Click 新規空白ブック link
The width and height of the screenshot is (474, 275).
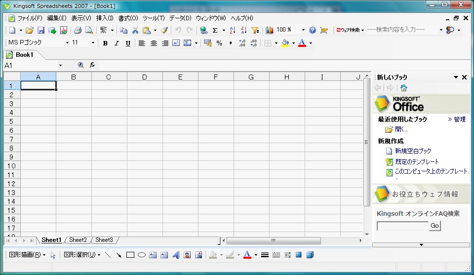pyautogui.click(x=413, y=151)
